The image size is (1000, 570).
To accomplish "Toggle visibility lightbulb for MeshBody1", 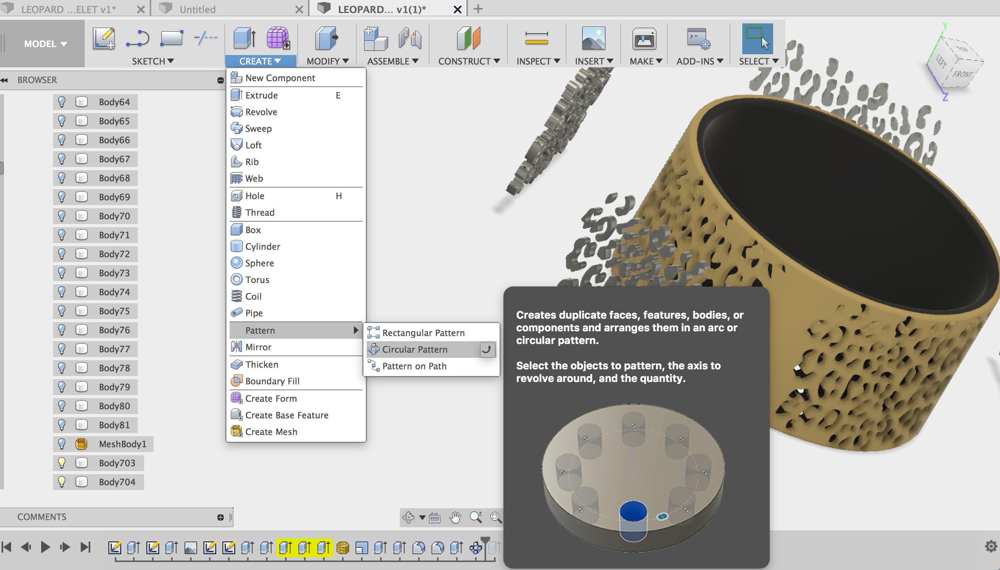I will [x=62, y=444].
